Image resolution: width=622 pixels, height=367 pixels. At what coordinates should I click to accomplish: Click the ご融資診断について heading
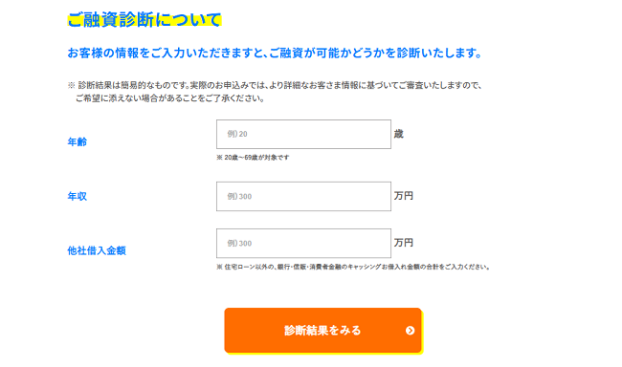coord(144,20)
